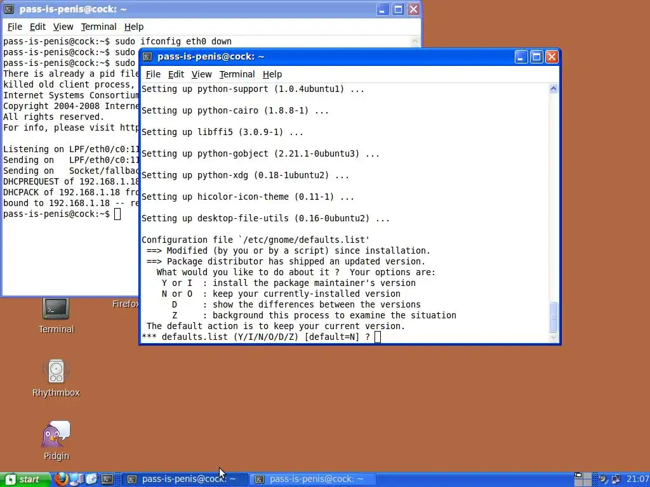The image size is (650, 487).
Task: Click the line 'Setting up python-cairo (1.8.8-1)'
Action: pos(235,110)
